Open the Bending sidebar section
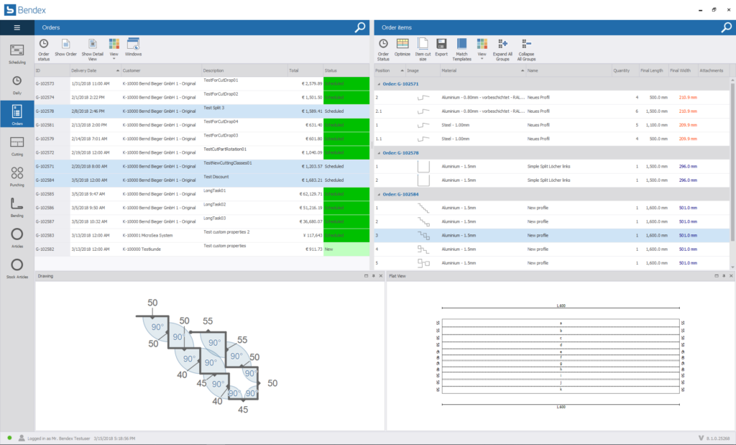Viewport: 736px width, 445px height. (17, 206)
